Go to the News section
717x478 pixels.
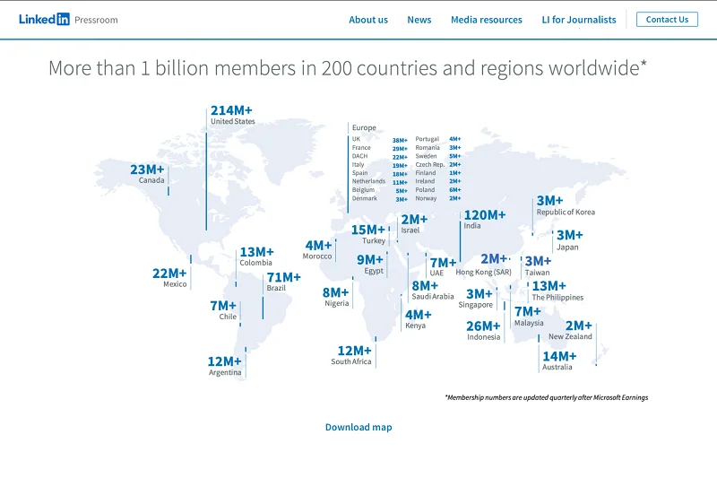coord(419,20)
